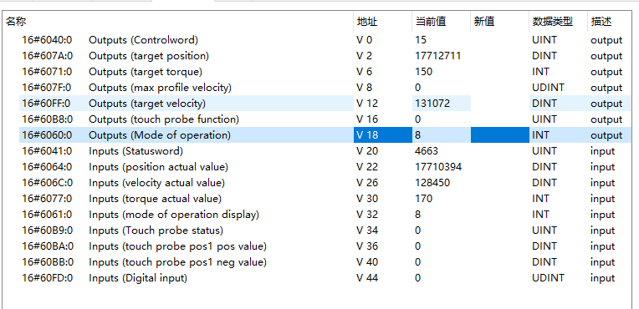Click current value 170

tap(424, 199)
